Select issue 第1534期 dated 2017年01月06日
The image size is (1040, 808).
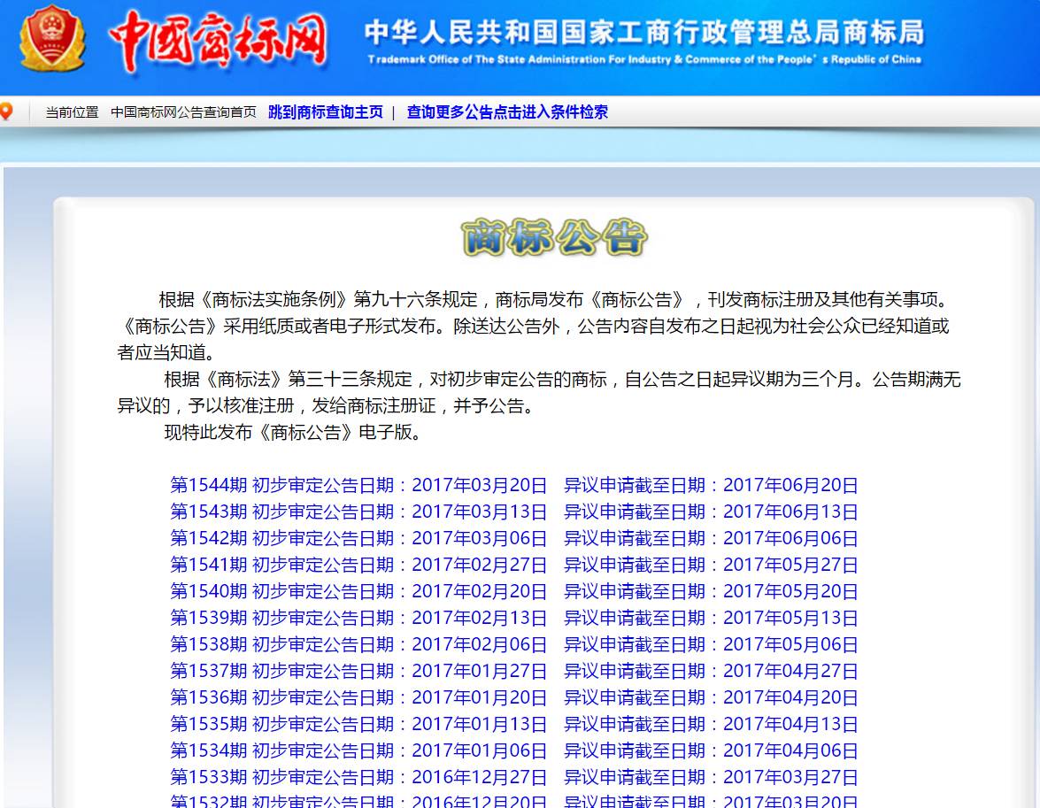pos(513,750)
